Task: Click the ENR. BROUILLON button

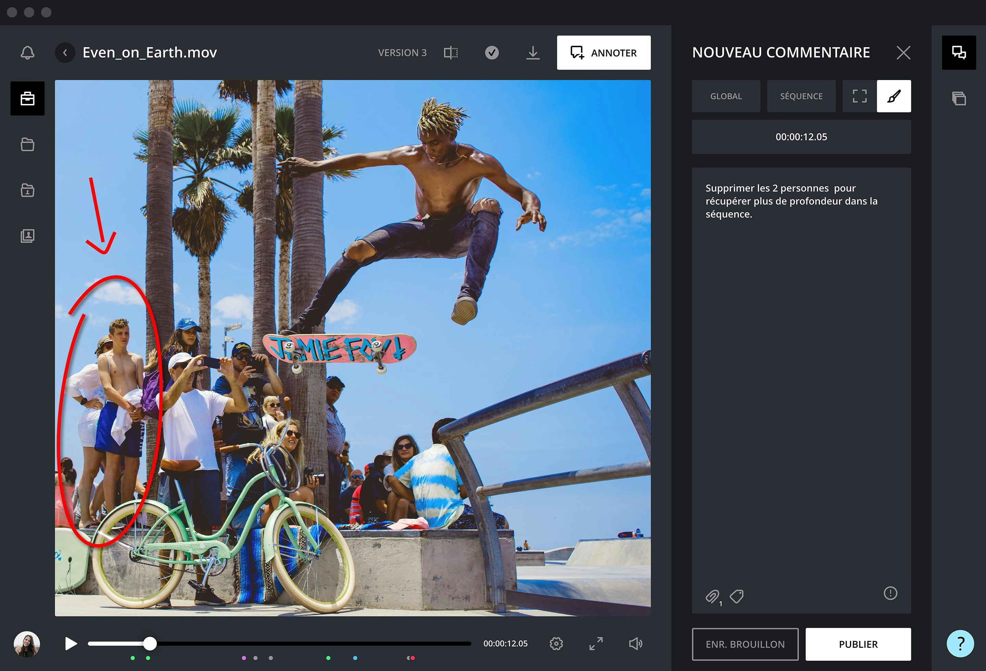Action: pyautogui.click(x=745, y=644)
